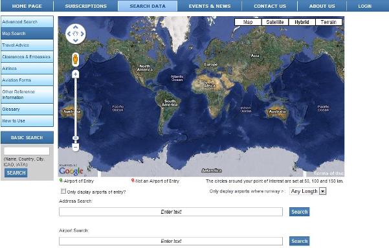Click the Google logo on the map

[x=71, y=171]
